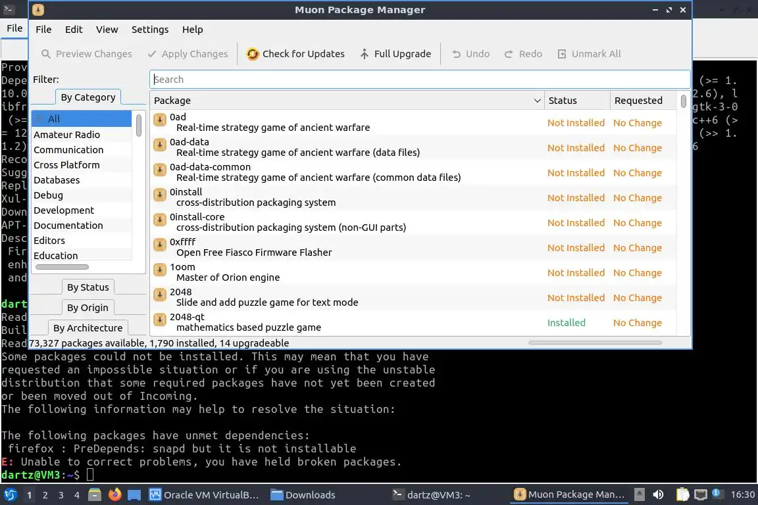Click the removable media eject tray icon
The image size is (758, 505).
click(639, 494)
